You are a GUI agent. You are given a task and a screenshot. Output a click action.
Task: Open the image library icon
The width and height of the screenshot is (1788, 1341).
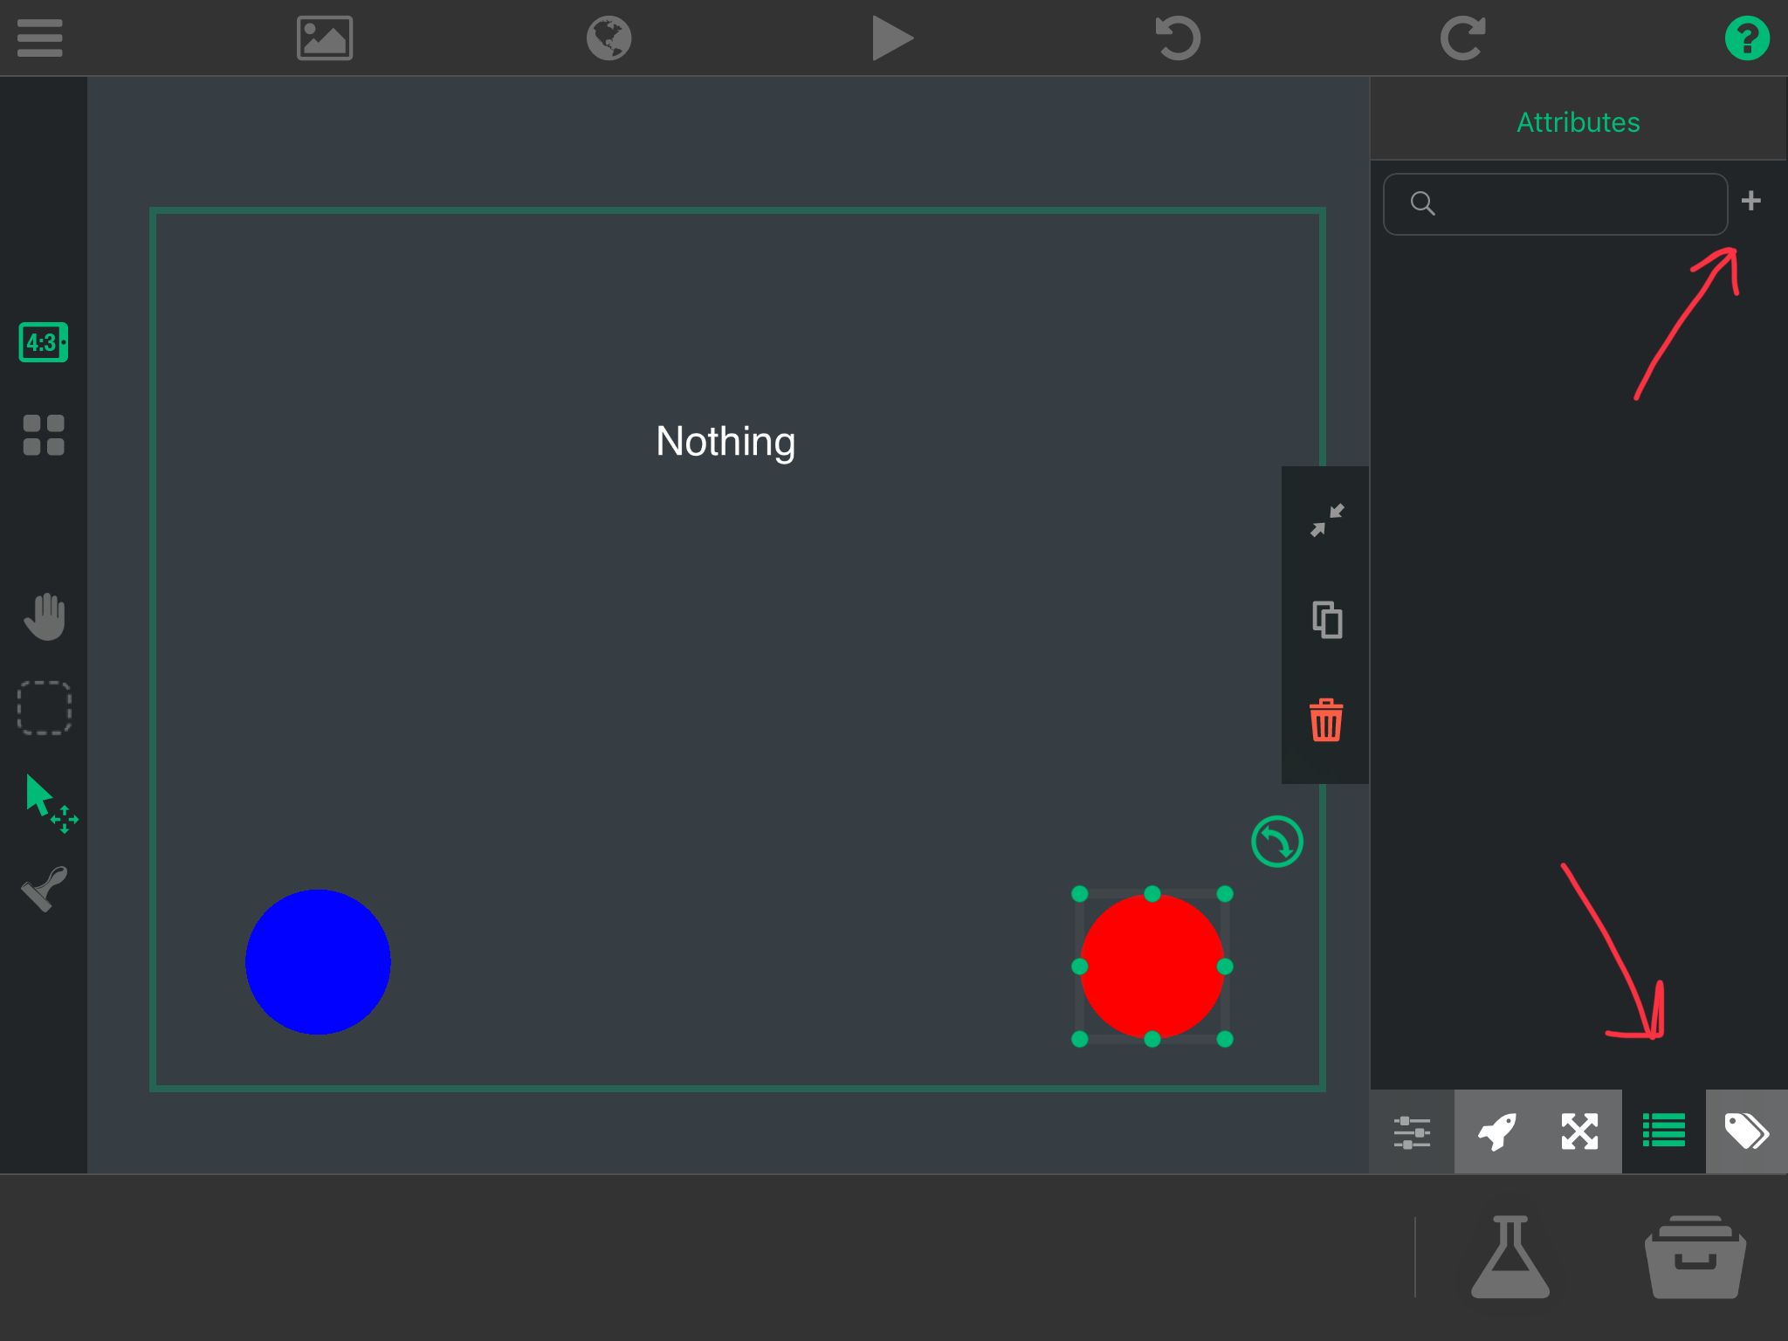pyautogui.click(x=325, y=38)
